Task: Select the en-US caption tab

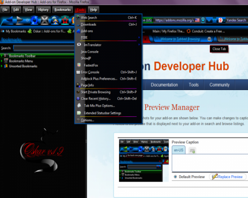Action: click(179, 150)
